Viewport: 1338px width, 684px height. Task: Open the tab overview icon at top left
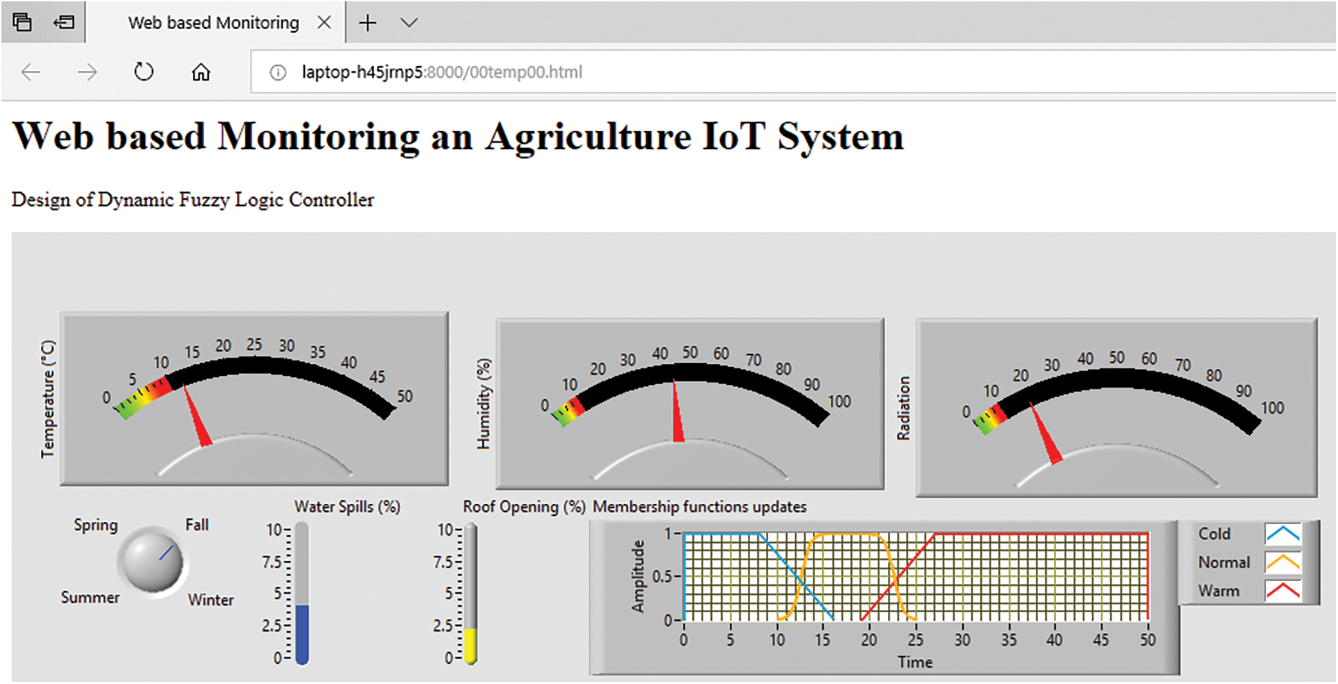tap(22, 22)
